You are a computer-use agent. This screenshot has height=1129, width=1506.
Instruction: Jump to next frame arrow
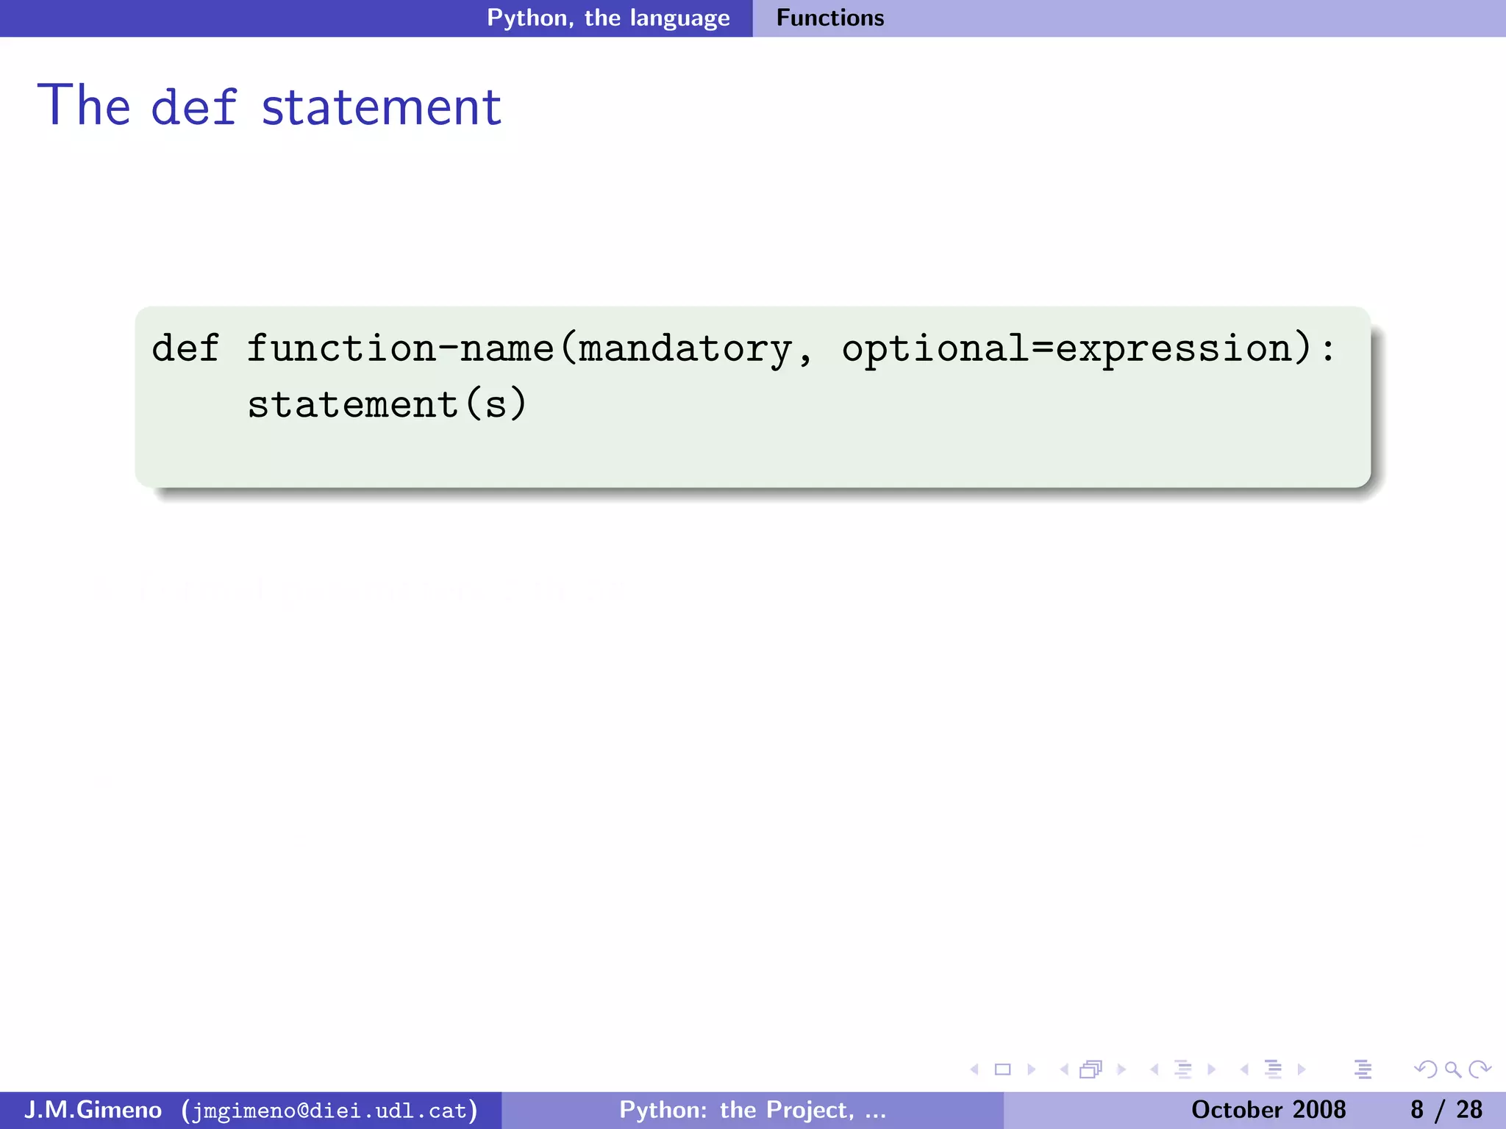click(1121, 1069)
